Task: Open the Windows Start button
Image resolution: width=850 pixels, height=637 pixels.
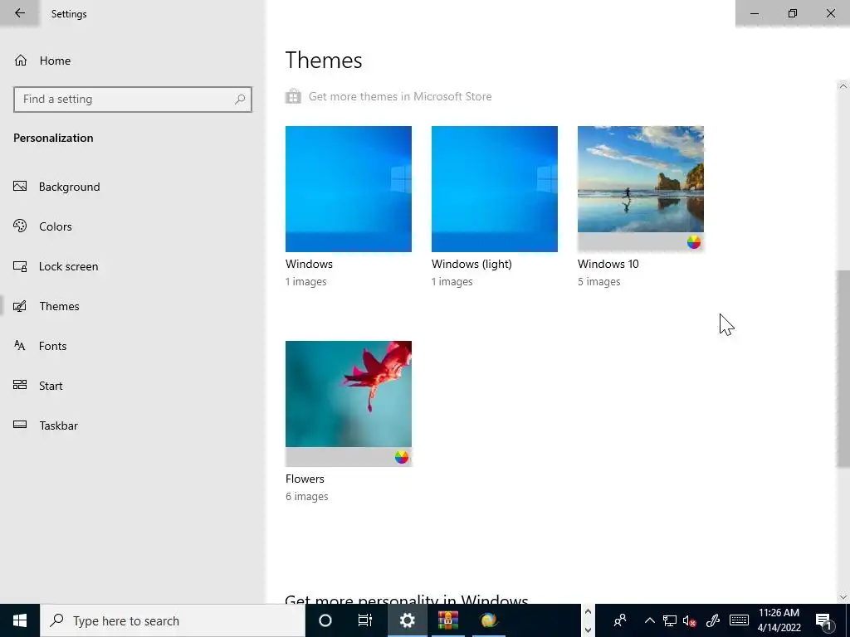Action: tap(20, 620)
